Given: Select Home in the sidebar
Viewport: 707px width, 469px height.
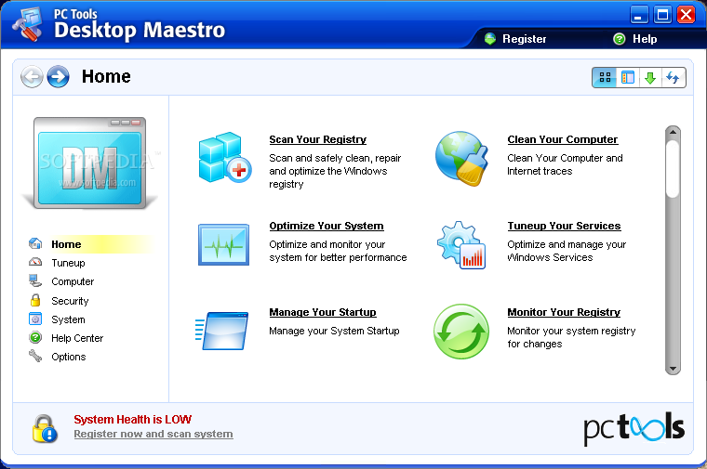Looking at the screenshot, I should [66, 244].
